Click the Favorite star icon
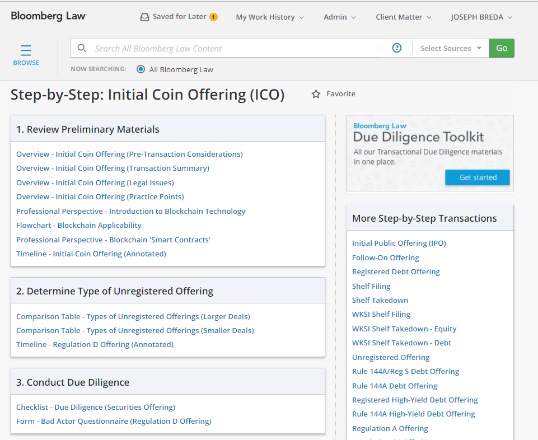This screenshot has width=538, height=440. pos(316,94)
